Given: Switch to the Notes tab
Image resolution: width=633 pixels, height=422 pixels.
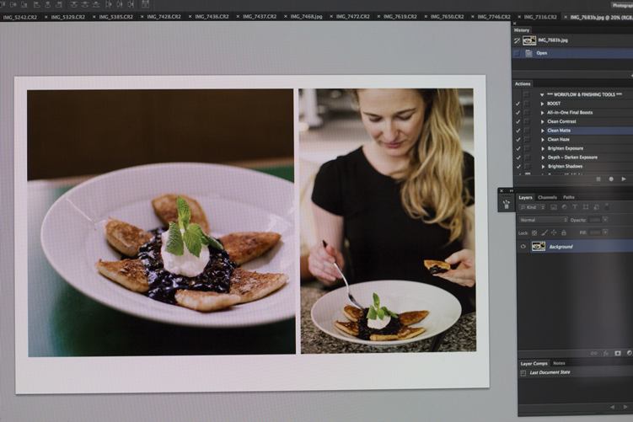Looking at the screenshot, I should tap(559, 364).
